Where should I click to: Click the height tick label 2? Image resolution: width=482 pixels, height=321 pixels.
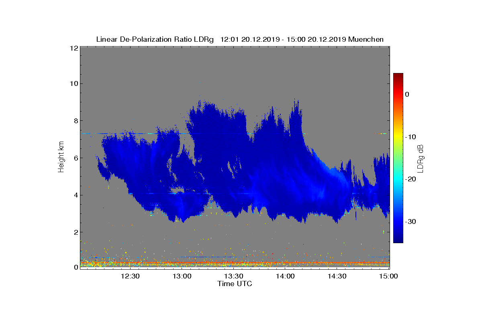pyautogui.click(x=76, y=232)
